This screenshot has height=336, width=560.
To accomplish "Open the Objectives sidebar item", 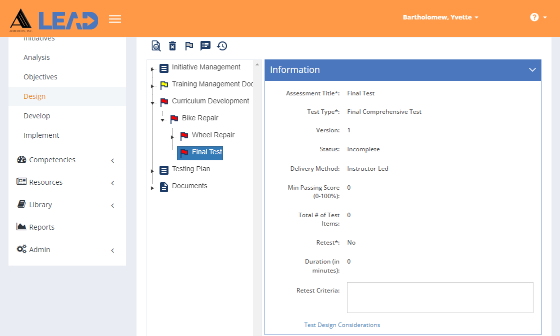I will [40, 77].
